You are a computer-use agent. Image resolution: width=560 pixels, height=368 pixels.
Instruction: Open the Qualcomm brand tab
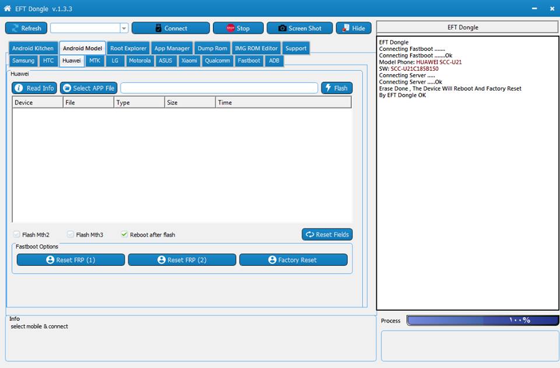(218, 61)
